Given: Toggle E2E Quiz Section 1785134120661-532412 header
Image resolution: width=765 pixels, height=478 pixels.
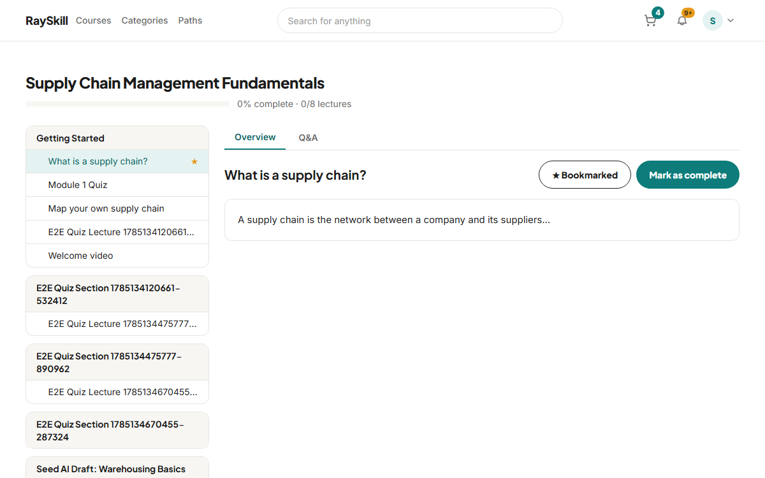Looking at the screenshot, I should click(117, 294).
